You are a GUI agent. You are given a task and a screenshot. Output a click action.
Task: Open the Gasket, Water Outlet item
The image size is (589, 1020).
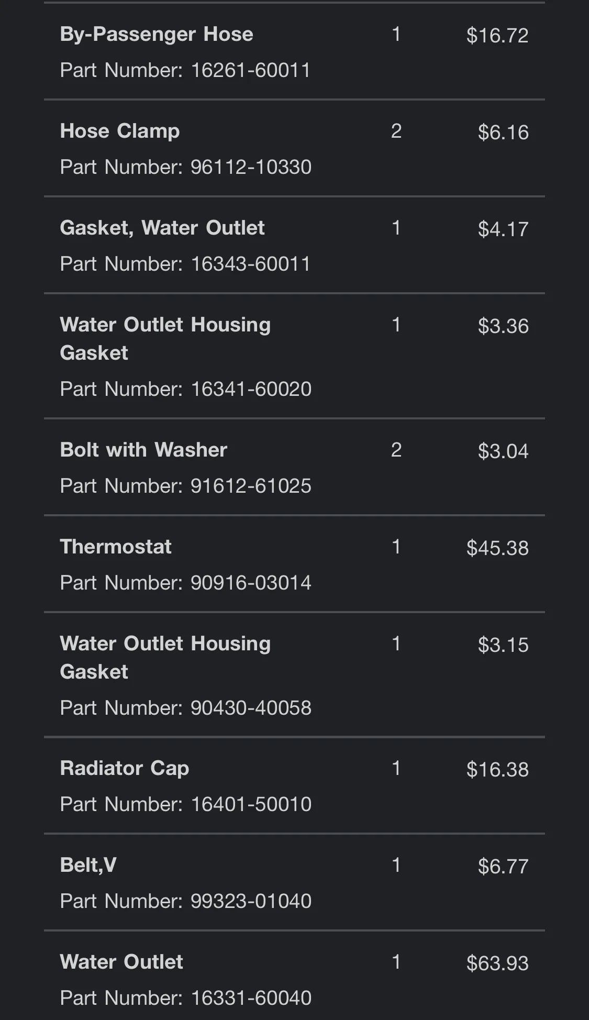point(162,228)
